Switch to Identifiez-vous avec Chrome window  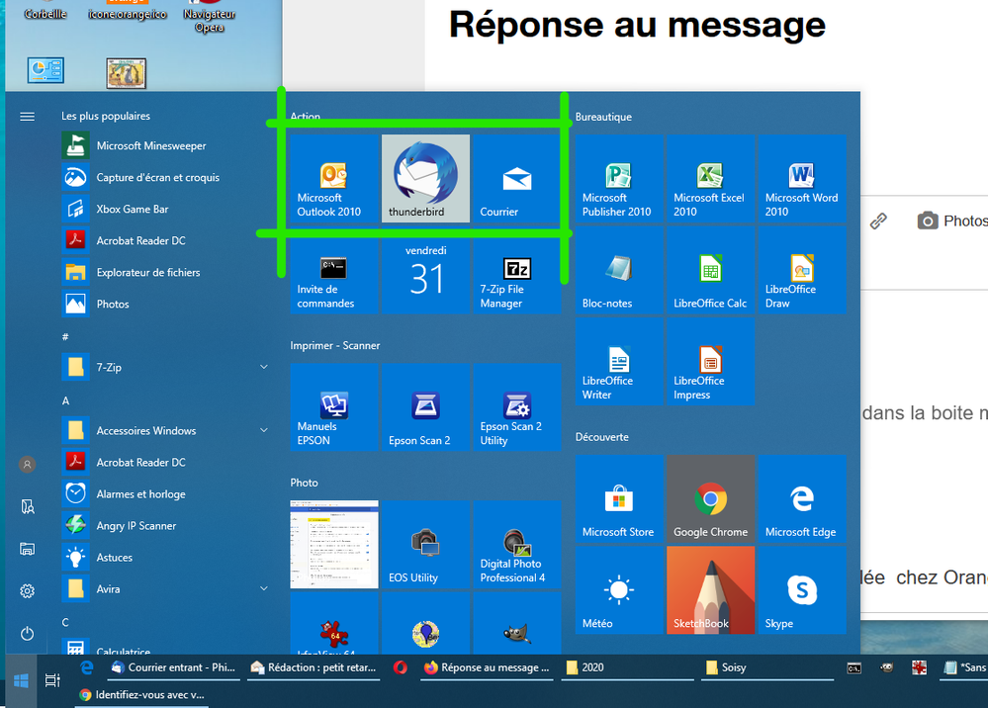coord(141,695)
